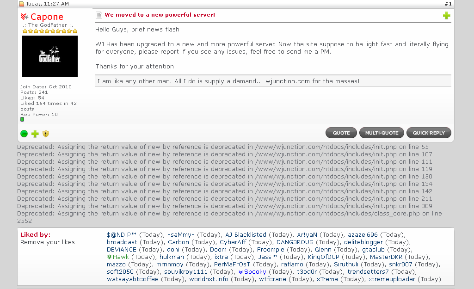
Task: Click the green online status icon
Action: (24, 134)
